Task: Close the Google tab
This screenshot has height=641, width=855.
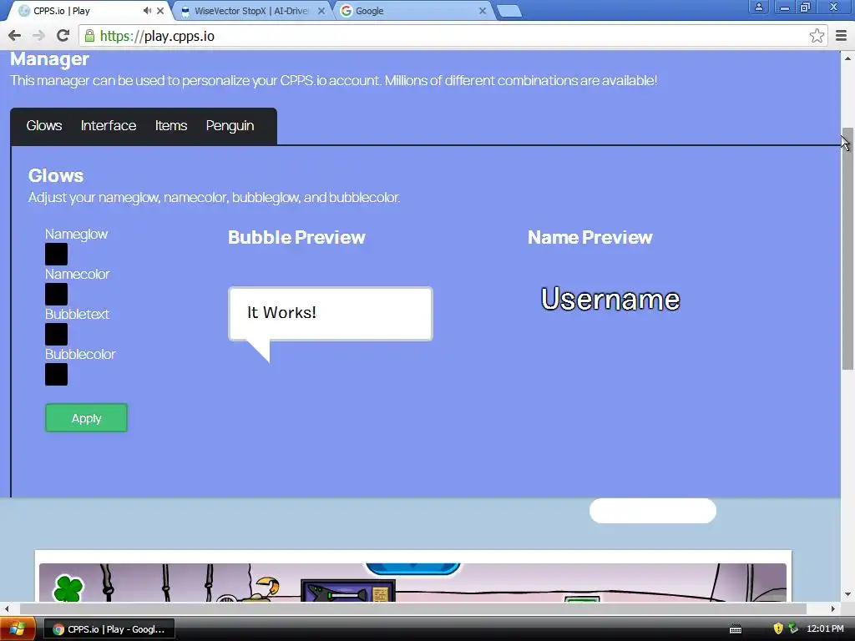Action: point(483,11)
